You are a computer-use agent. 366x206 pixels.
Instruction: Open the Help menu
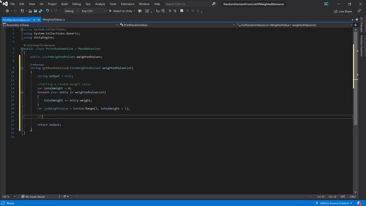[x=157, y=4]
